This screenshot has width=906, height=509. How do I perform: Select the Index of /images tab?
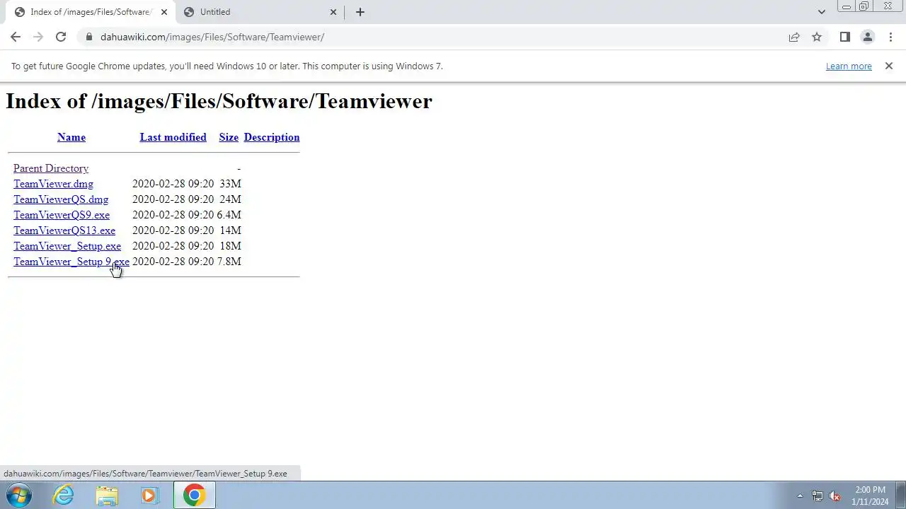coord(90,12)
